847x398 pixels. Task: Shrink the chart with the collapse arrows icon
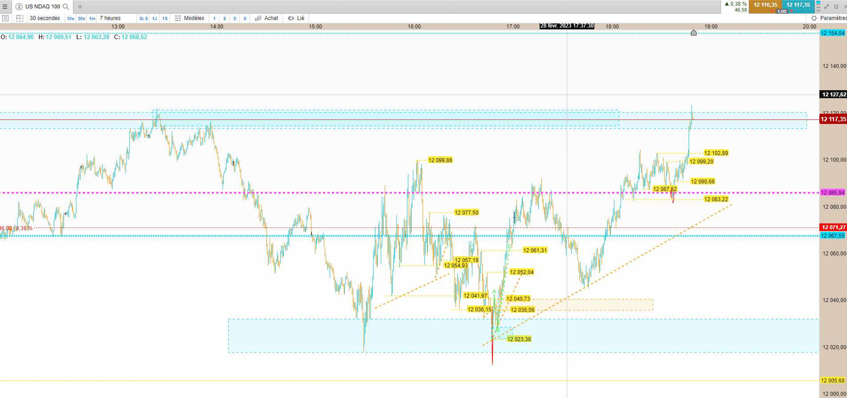pos(827,7)
